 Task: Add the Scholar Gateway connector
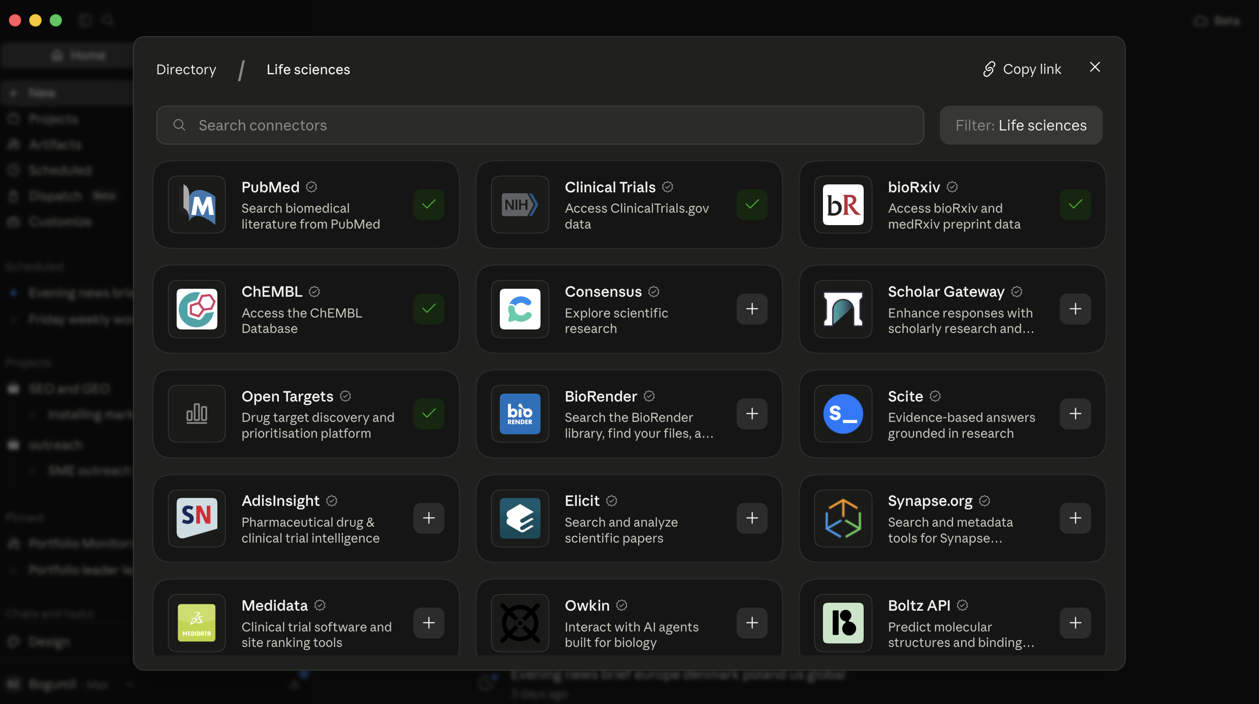tap(1075, 309)
